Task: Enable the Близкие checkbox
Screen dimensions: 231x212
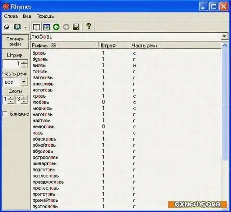Action: tap(5, 114)
